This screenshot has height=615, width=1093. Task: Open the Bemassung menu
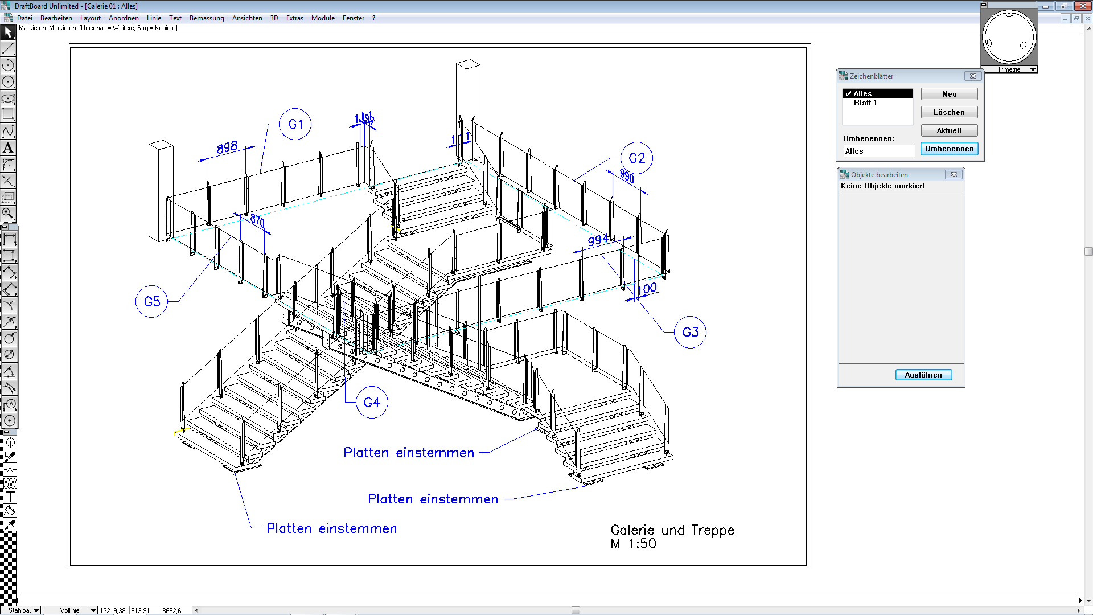click(x=207, y=18)
